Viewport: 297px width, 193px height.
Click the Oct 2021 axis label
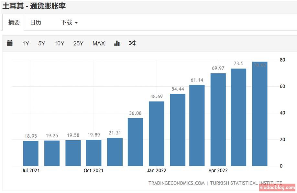click(93, 170)
